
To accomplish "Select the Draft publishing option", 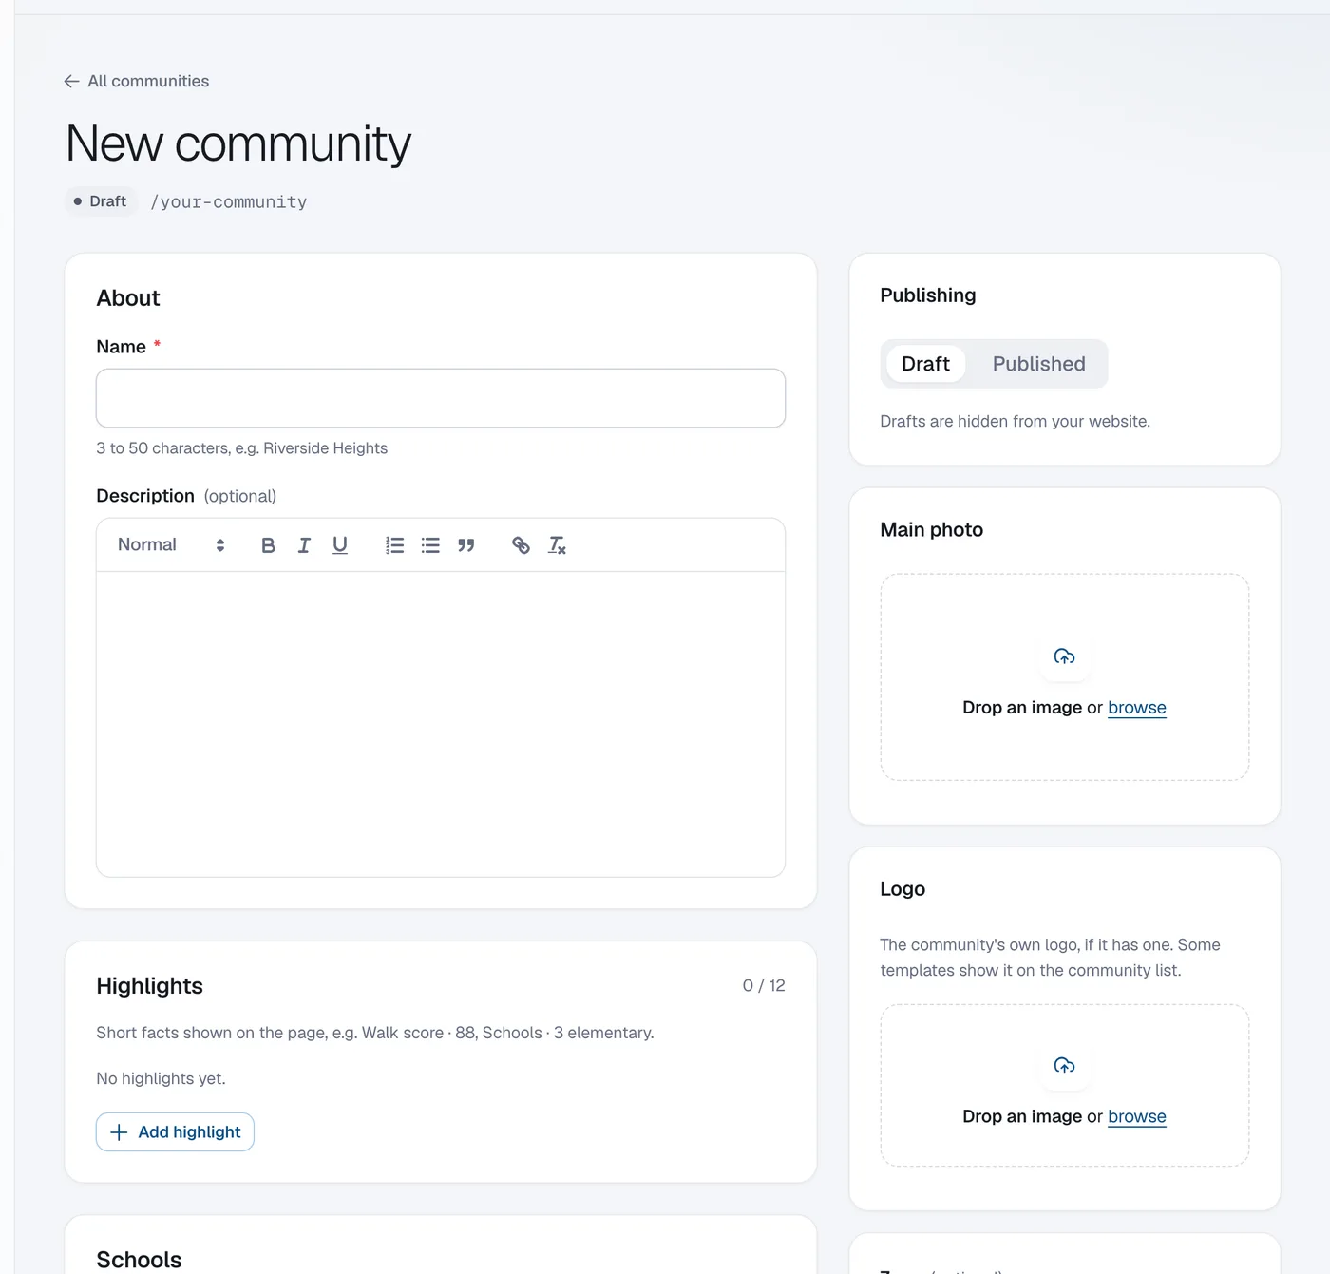I will 925,364.
